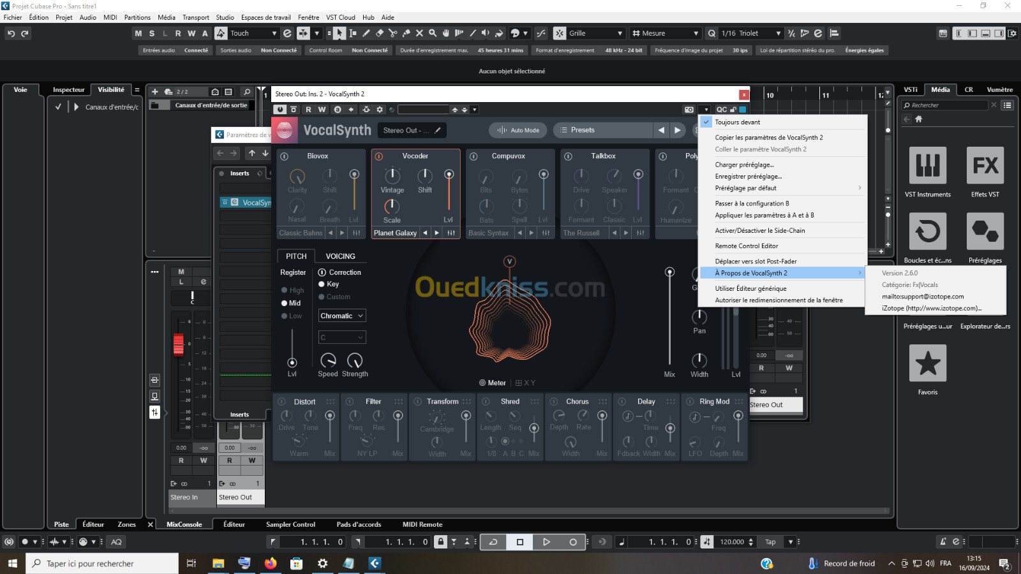This screenshot has height=574, width=1021.
Task: Click the Presets button
Action: pos(603,130)
